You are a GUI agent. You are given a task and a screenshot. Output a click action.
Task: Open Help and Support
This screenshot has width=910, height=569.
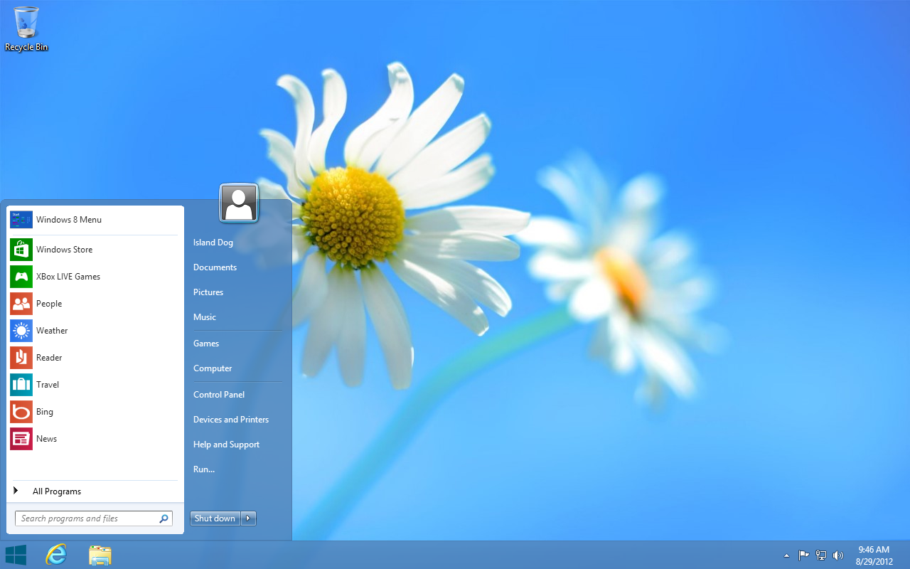tap(226, 444)
